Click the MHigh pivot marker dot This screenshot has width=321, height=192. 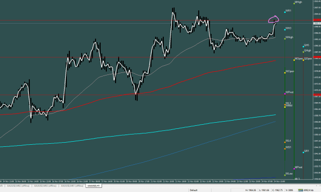tap(294, 4)
